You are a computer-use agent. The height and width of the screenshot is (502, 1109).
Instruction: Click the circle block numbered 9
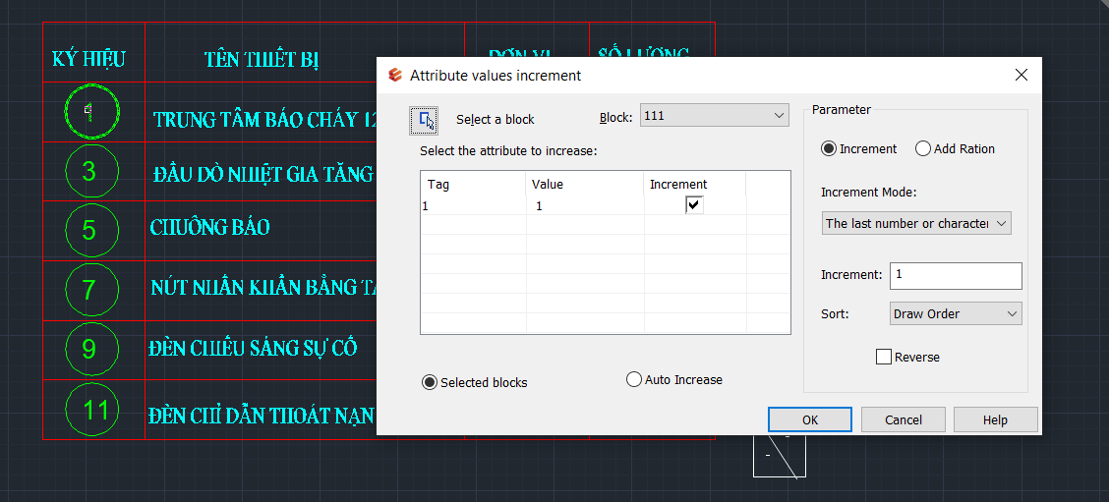91,349
